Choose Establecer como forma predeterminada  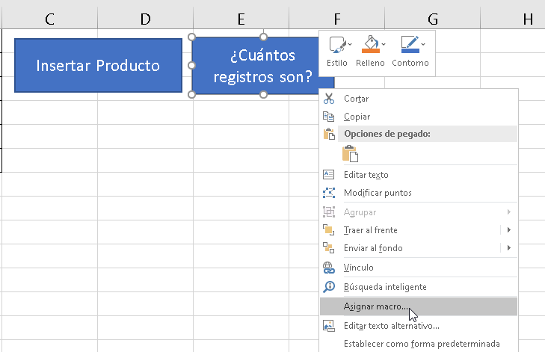tap(419, 344)
